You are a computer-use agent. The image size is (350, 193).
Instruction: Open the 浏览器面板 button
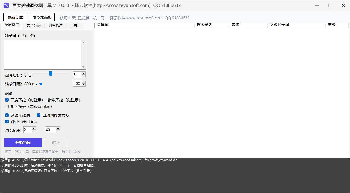point(42,17)
